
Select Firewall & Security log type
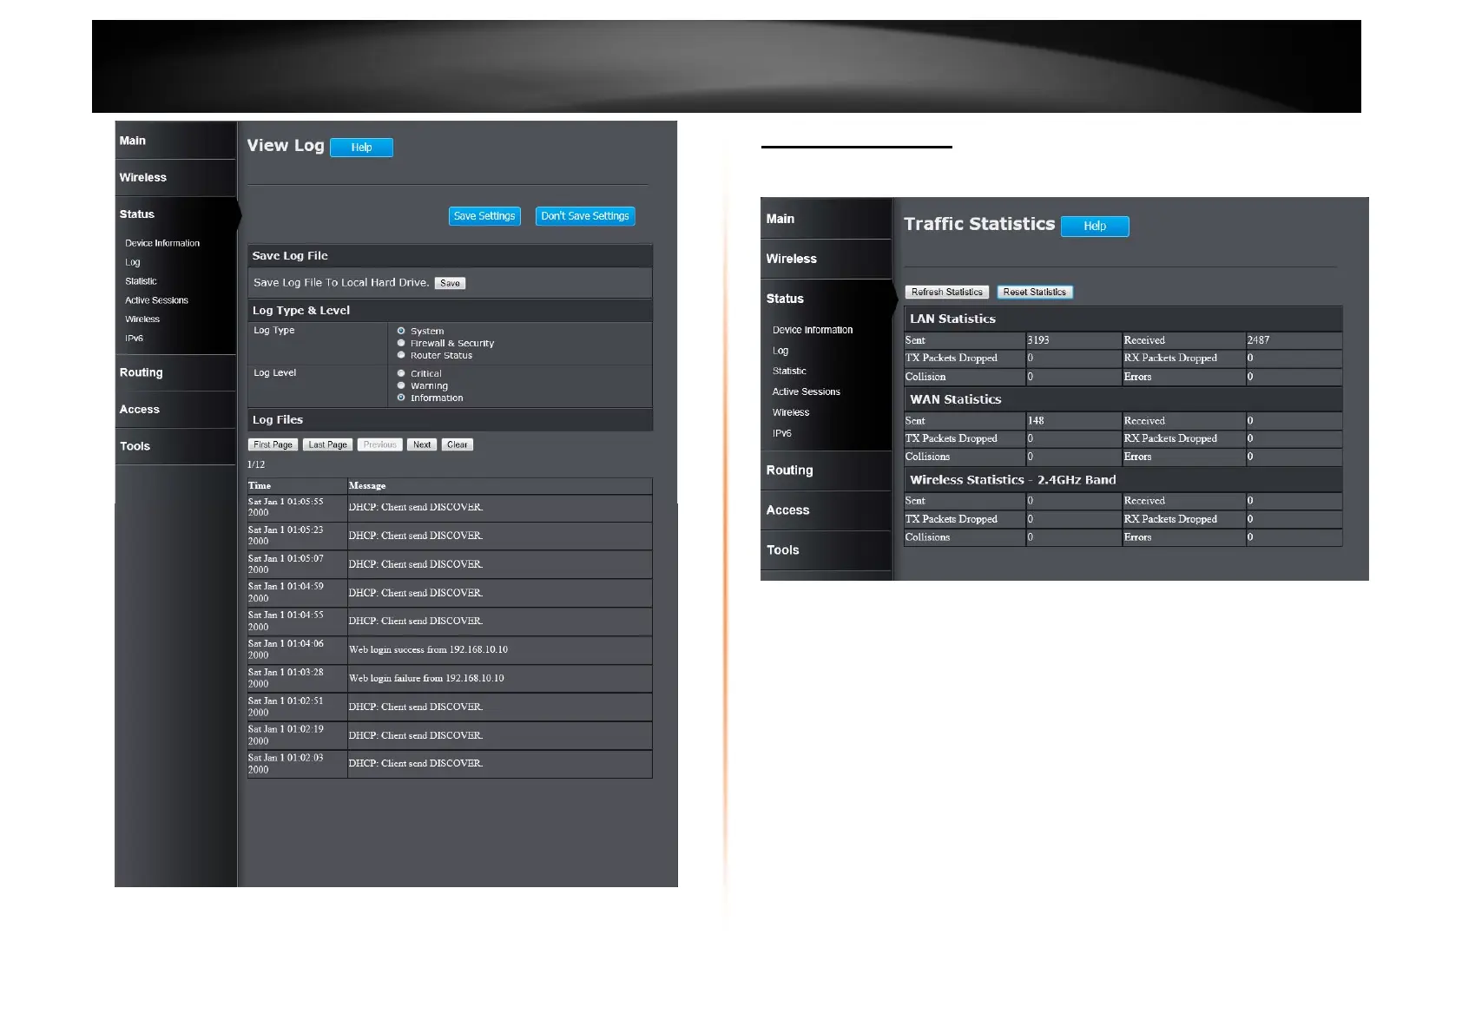pyautogui.click(x=401, y=343)
